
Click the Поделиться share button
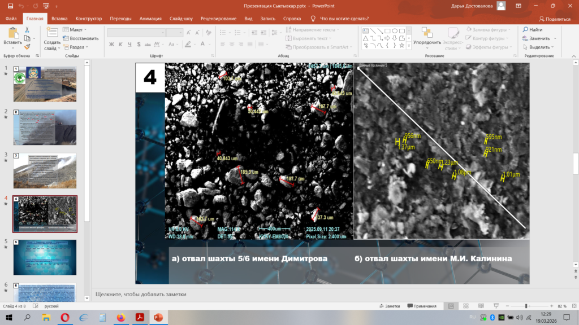click(x=554, y=19)
